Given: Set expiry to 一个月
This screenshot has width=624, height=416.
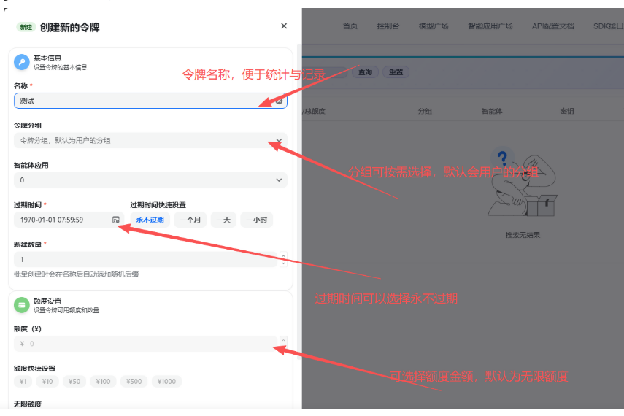Looking at the screenshot, I should point(190,220).
